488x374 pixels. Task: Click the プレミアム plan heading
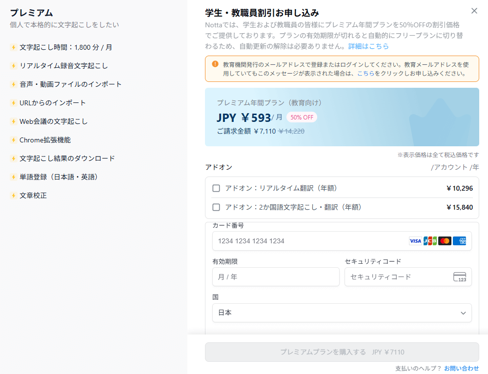[x=31, y=13]
